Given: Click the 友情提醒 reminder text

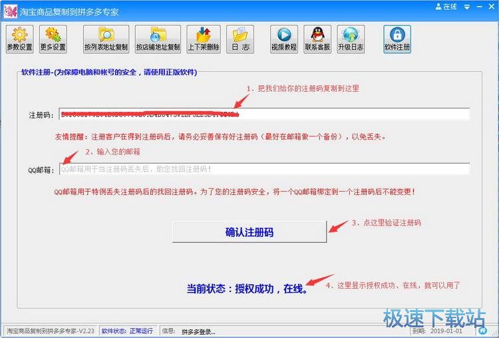Looking at the screenshot, I should (x=221, y=137).
